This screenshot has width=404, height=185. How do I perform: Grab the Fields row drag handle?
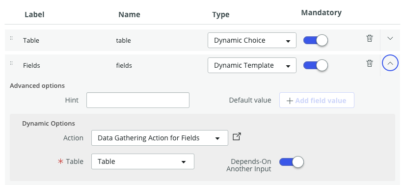pos(11,63)
